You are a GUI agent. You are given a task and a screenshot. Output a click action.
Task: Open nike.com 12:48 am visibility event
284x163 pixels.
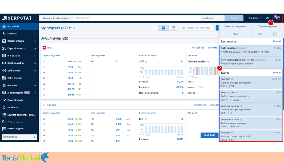pos(251,83)
